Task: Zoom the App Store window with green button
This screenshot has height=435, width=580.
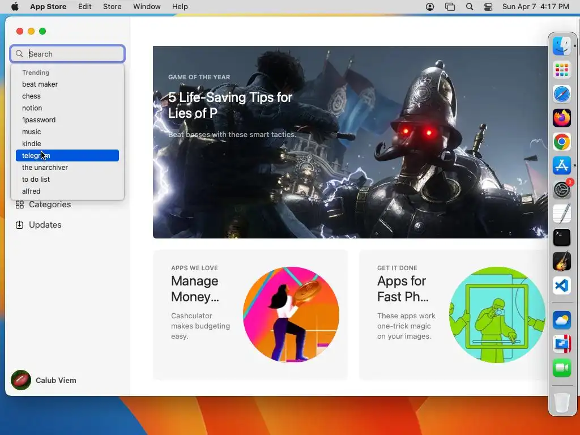Action: click(x=42, y=31)
